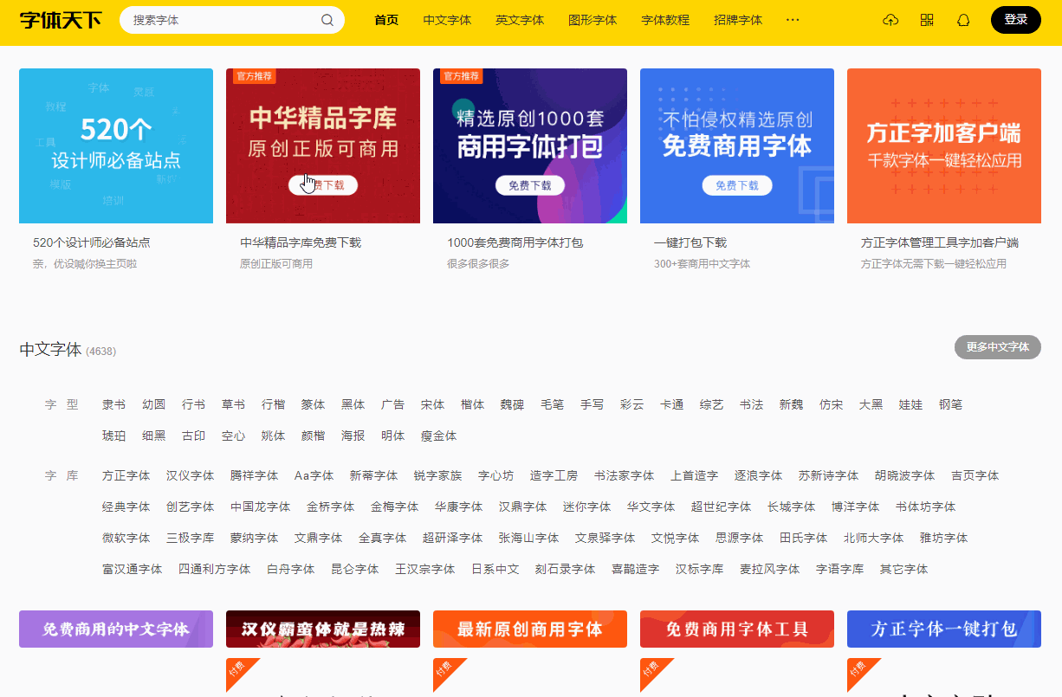Select the 黑体 font type

(353, 404)
